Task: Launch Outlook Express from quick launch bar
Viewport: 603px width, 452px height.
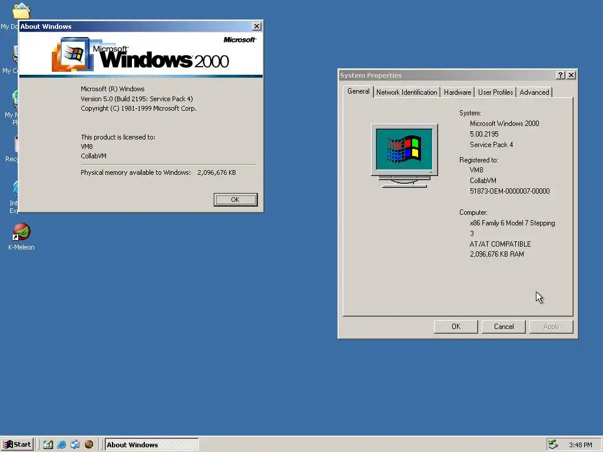Action: [x=75, y=444]
